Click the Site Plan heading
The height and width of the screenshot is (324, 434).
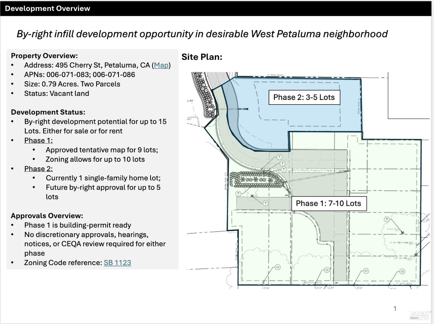[x=202, y=57]
